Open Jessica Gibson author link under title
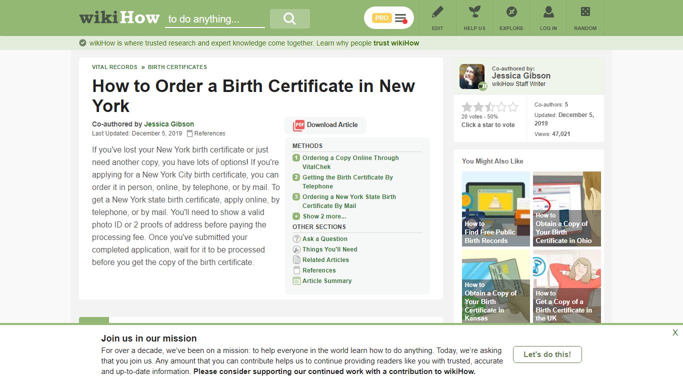The width and height of the screenshot is (683, 384). click(x=169, y=124)
